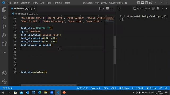Open the feedback icon in status bar
The height and width of the screenshot is (95, 170).
[x=161, y=88]
